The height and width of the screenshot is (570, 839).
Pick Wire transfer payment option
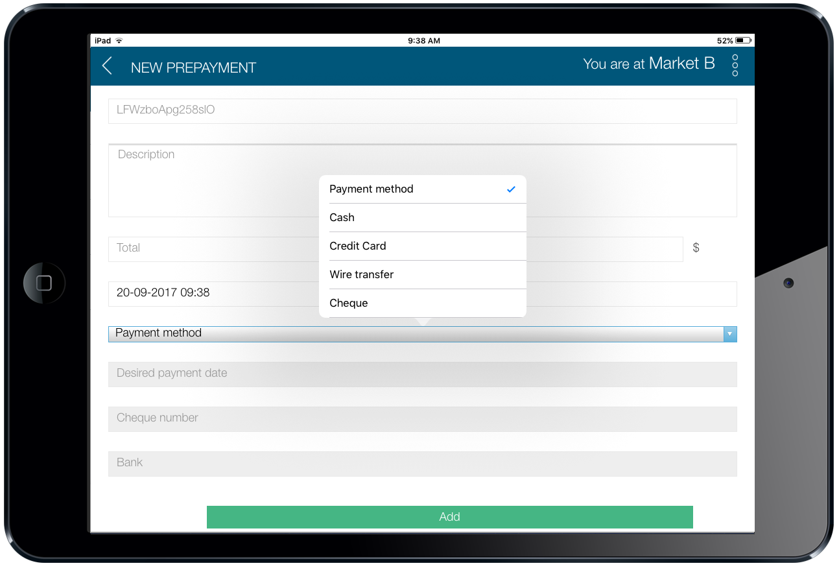coord(423,275)
